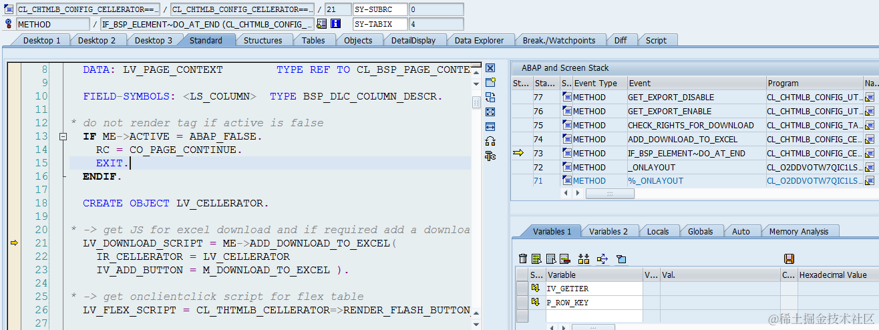Click the method icon in stack row 74
The image size is (879, 330).
tap(567, 139)
